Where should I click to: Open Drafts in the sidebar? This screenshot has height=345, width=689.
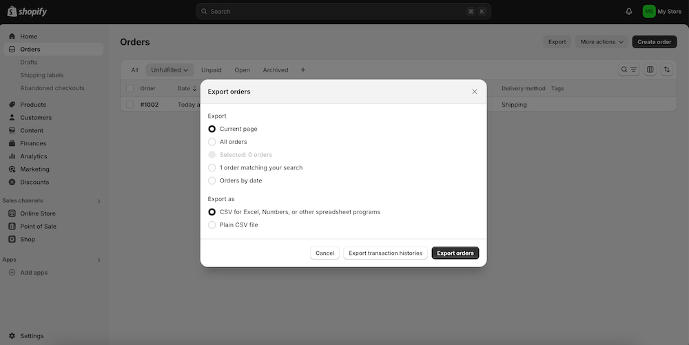pos(28,63)
